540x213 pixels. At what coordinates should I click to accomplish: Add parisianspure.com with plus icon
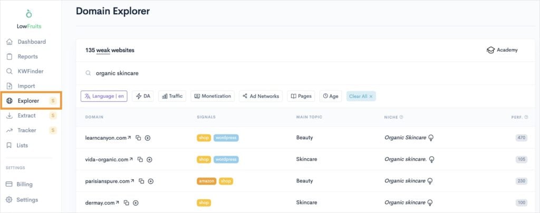(150, 181)
